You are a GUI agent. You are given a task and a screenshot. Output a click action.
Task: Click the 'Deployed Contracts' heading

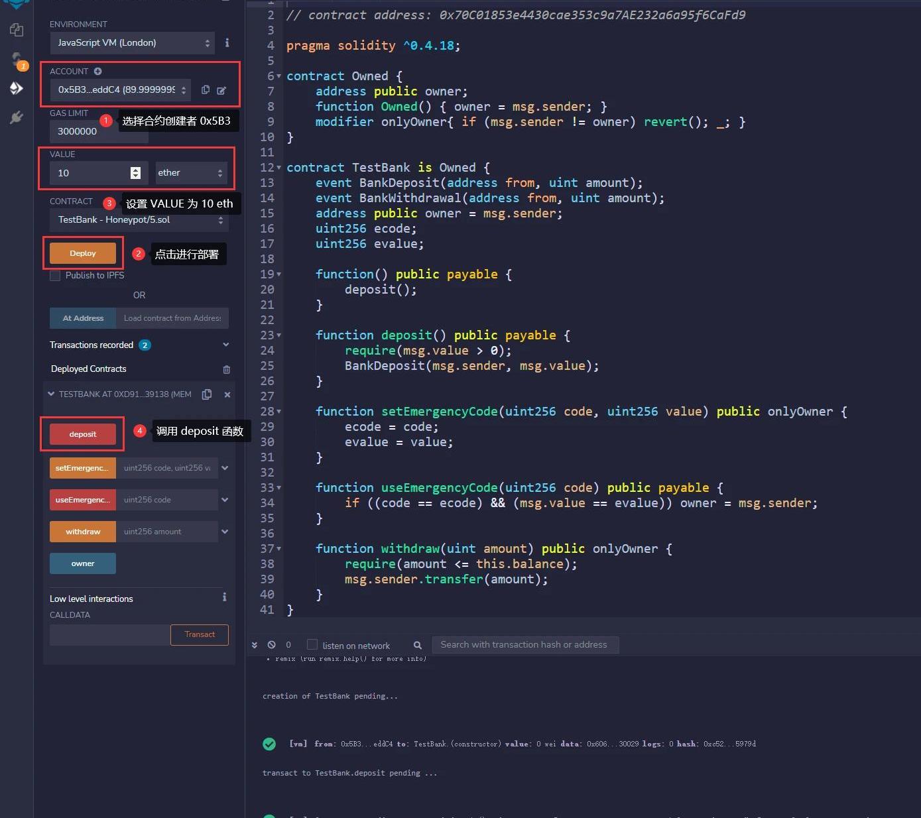89,369
